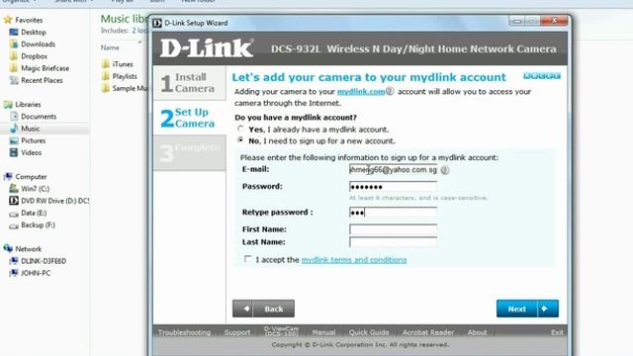Open Videos library icon in Explorer

point(14,152)
